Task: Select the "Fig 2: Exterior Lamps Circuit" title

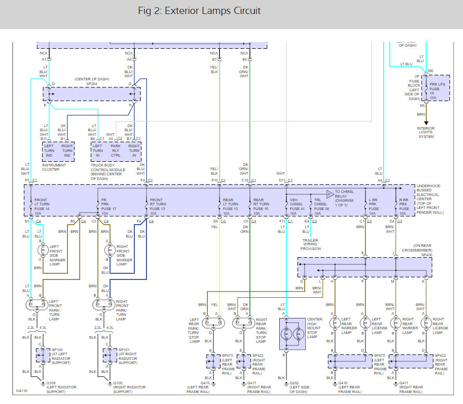Action: [199, 11]
